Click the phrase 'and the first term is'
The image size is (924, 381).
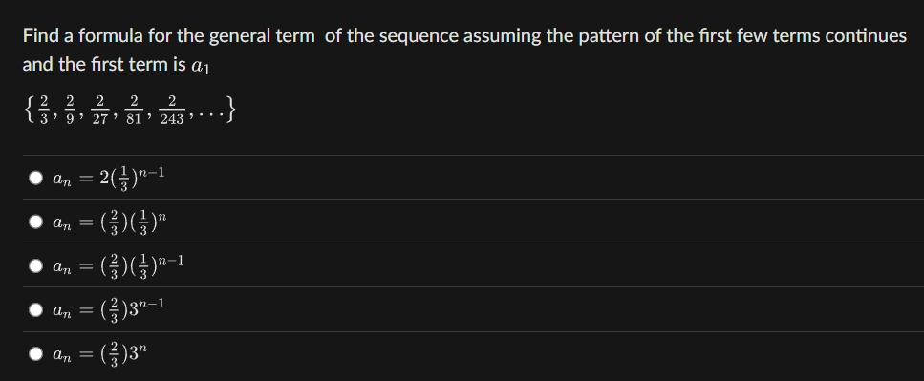pyautogui.click(x=104, y=65)
